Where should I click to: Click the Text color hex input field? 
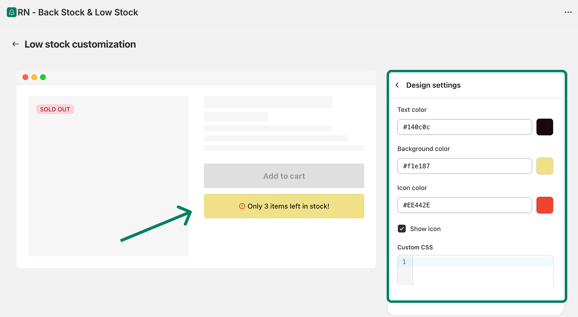pos(464,127)
